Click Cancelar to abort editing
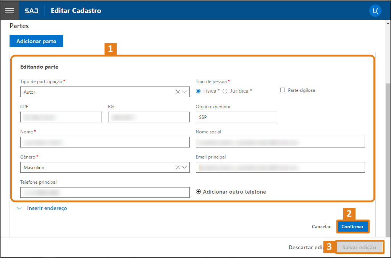The width and height of the screenshot is (391, 258). coord(321,227)
